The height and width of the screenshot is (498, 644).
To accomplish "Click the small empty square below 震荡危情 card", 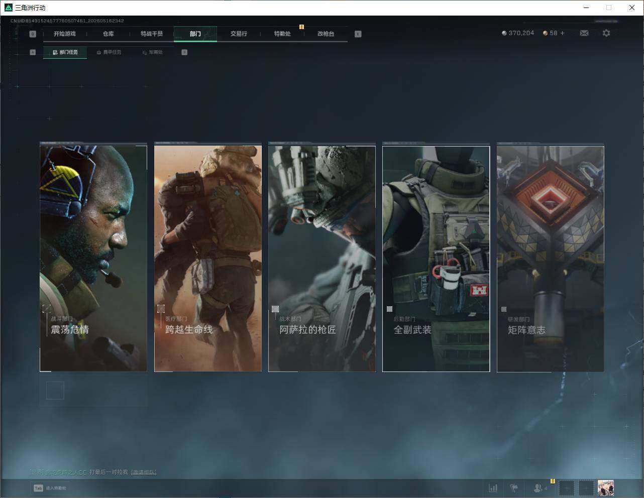I will [x=55, y=390].
